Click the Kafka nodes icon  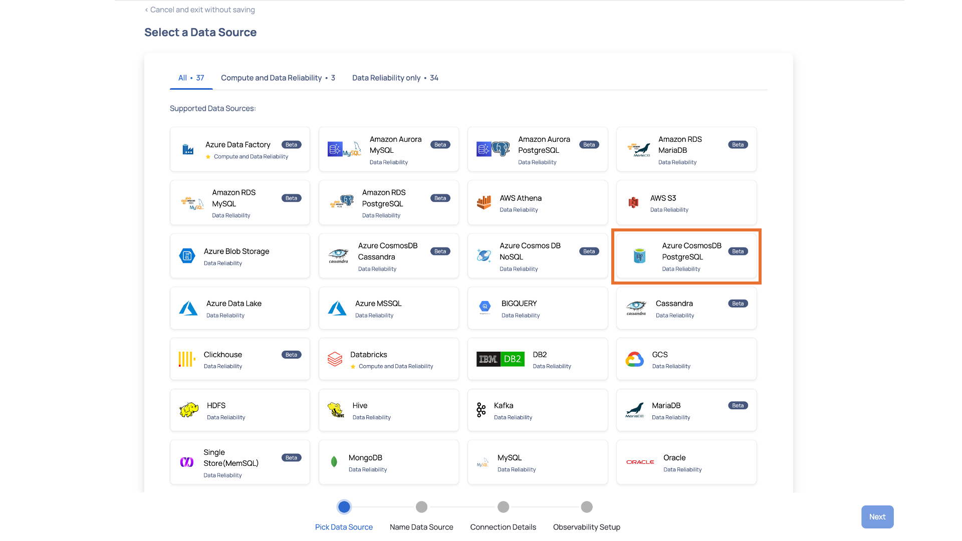click(481, 410)
